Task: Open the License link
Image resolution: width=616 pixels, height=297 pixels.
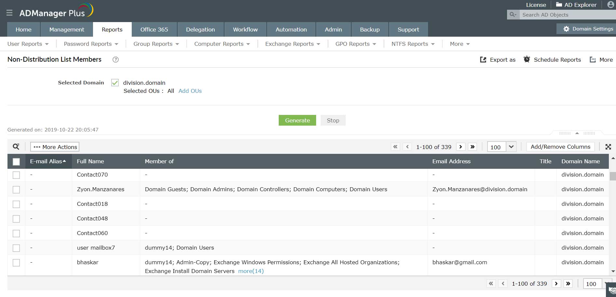Action: tap(536, 5)
